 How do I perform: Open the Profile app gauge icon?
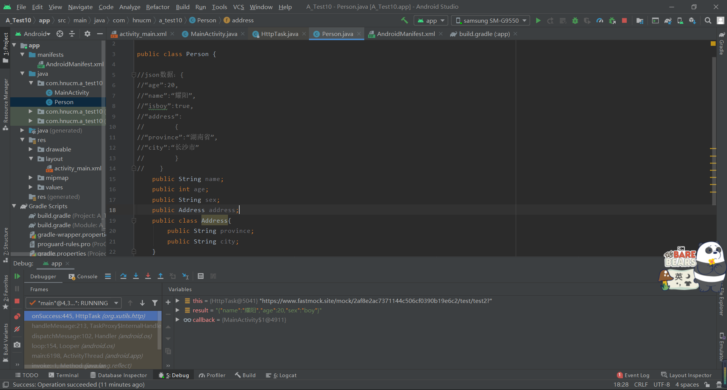(600, 20)
